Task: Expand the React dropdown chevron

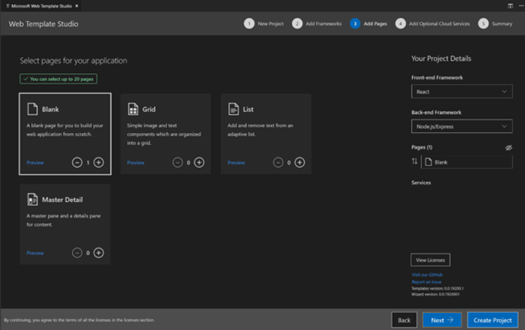Action: tap(504, 92)
